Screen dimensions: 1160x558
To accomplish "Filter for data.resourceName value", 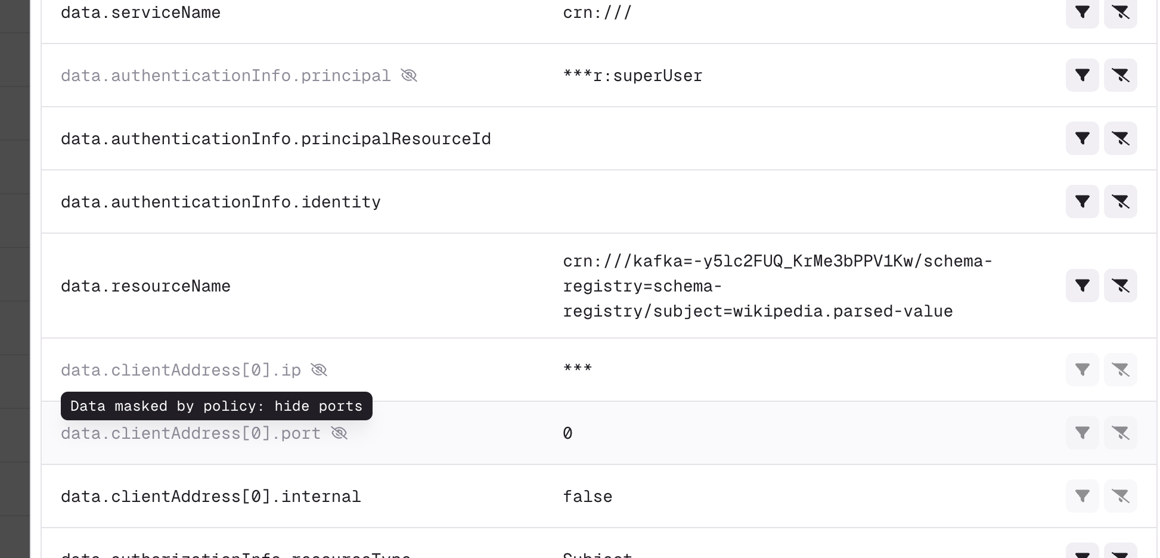I will click(x=1082, y=286).
